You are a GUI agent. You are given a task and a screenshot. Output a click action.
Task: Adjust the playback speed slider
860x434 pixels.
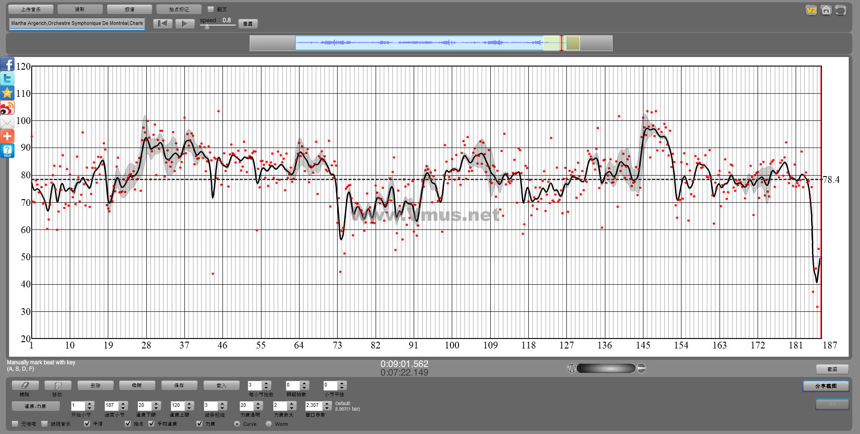click(x=207, y=26)
